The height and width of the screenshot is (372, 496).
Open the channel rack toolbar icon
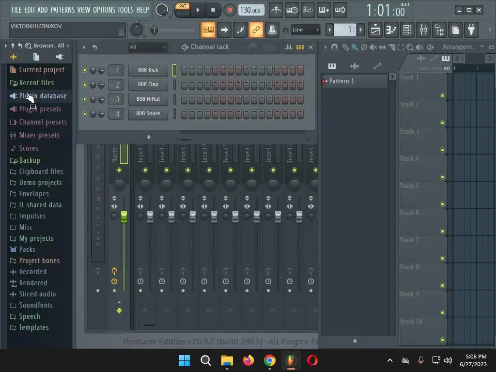[x=407, y=30]
